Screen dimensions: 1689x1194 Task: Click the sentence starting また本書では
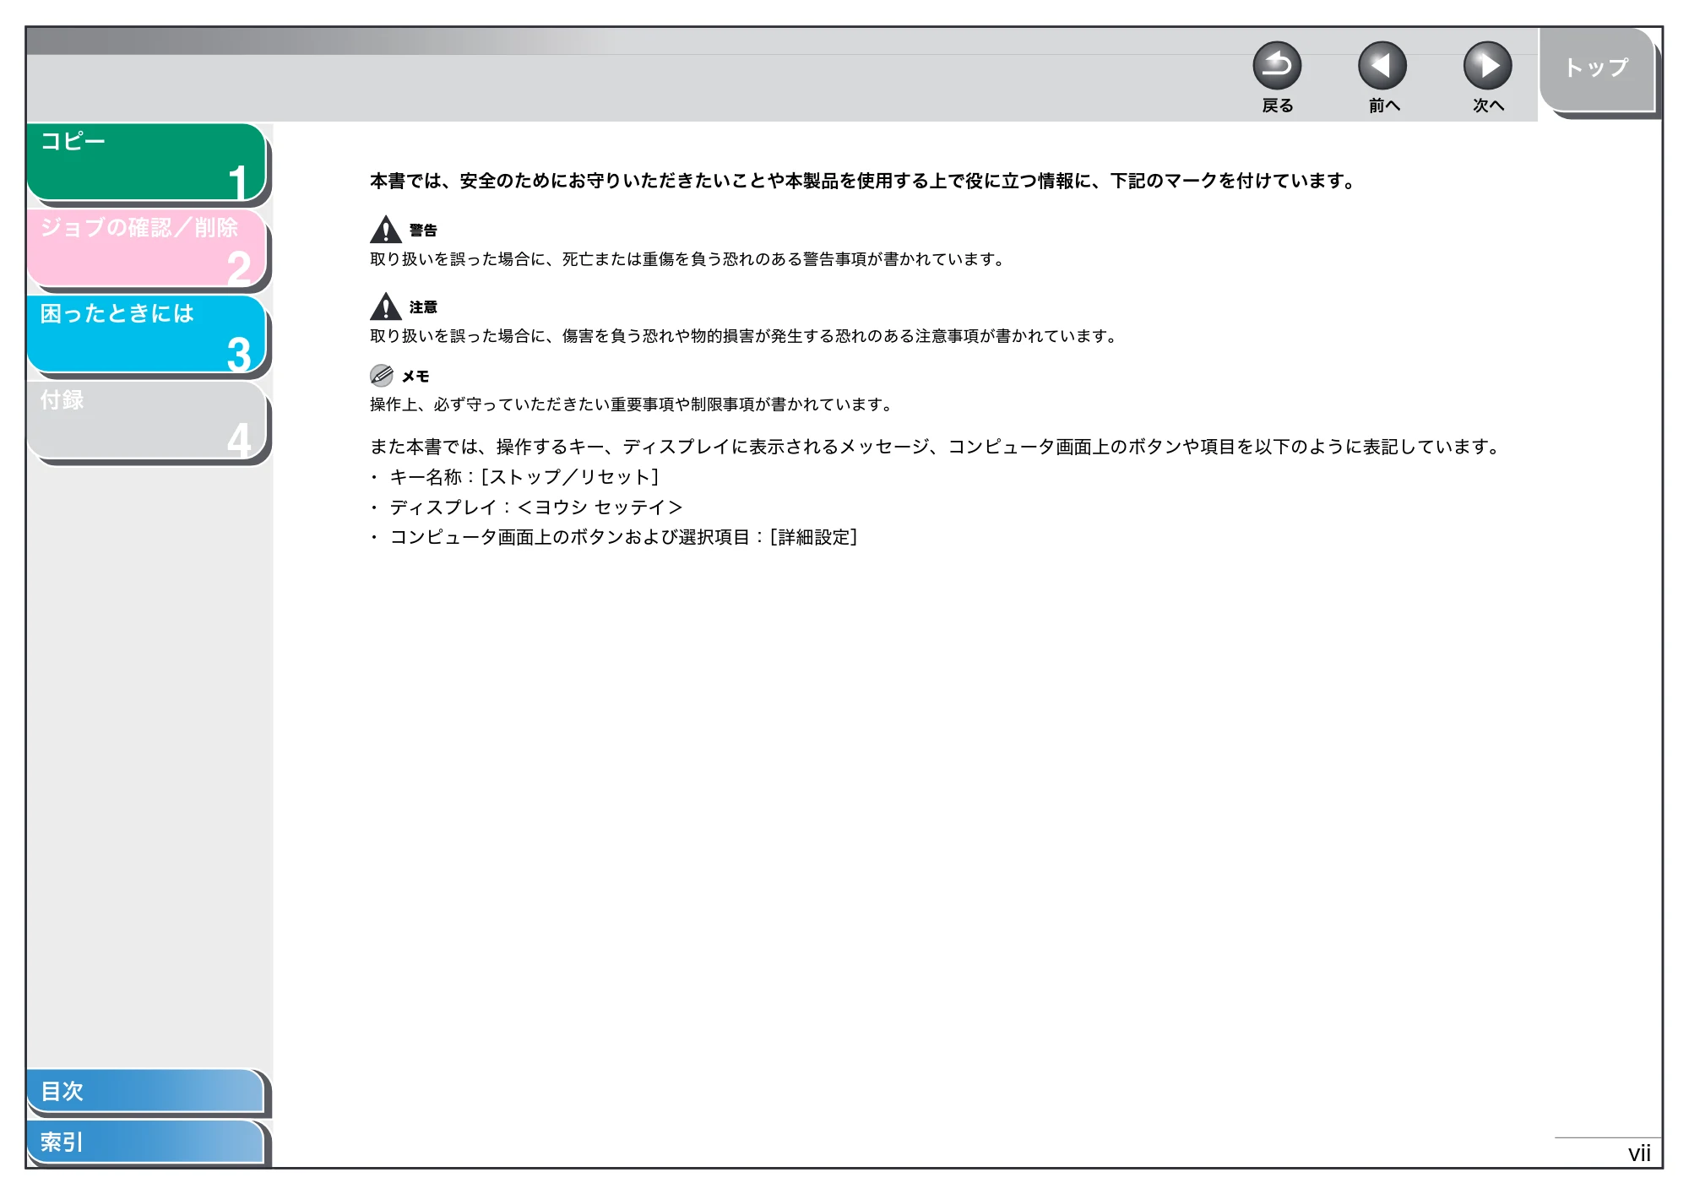(936, 447)
